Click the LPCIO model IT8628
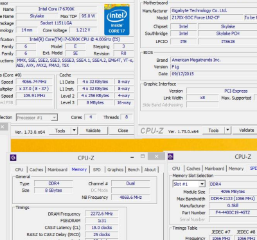This screenshot has width=257, height=240. [x=227, y=41]
